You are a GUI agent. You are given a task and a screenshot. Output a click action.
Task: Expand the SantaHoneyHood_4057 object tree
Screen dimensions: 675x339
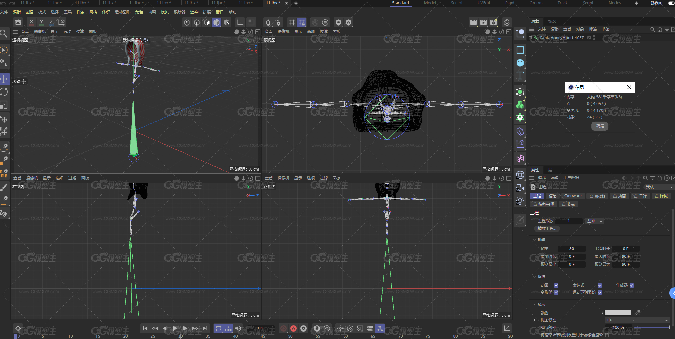click(530, 38)
